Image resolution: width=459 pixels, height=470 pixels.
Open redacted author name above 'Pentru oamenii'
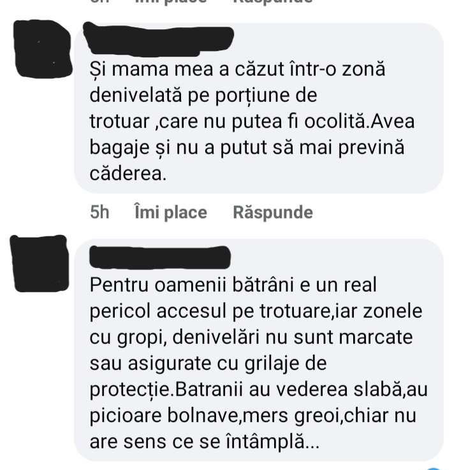160,257
